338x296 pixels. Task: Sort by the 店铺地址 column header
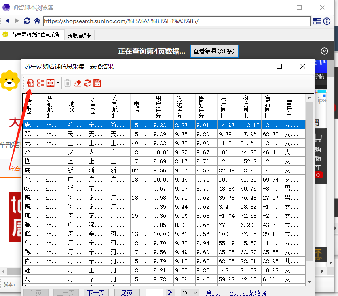[55, 107]
